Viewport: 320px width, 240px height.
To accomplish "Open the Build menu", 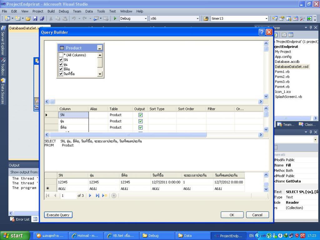I will pyautogui.click(x=51, y=11).
